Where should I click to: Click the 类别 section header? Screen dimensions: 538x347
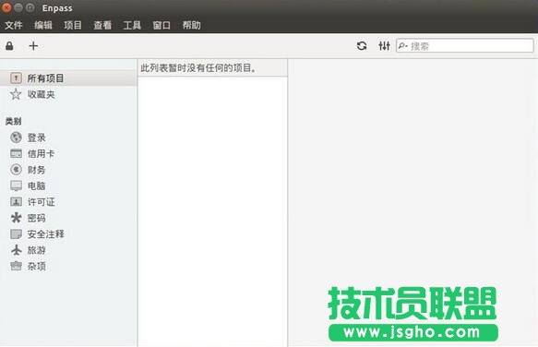pos(14,121)
